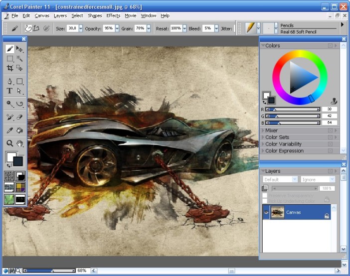Select the Paint Bucket tool
Viewport: 350px width, 276px height.
point(19,130)
